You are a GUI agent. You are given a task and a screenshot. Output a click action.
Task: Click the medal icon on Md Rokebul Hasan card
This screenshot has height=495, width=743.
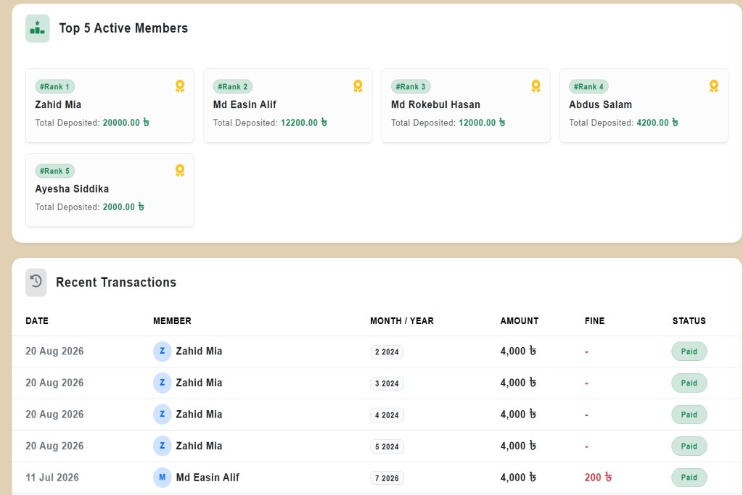pyautogui.click(x=536, y=86)
